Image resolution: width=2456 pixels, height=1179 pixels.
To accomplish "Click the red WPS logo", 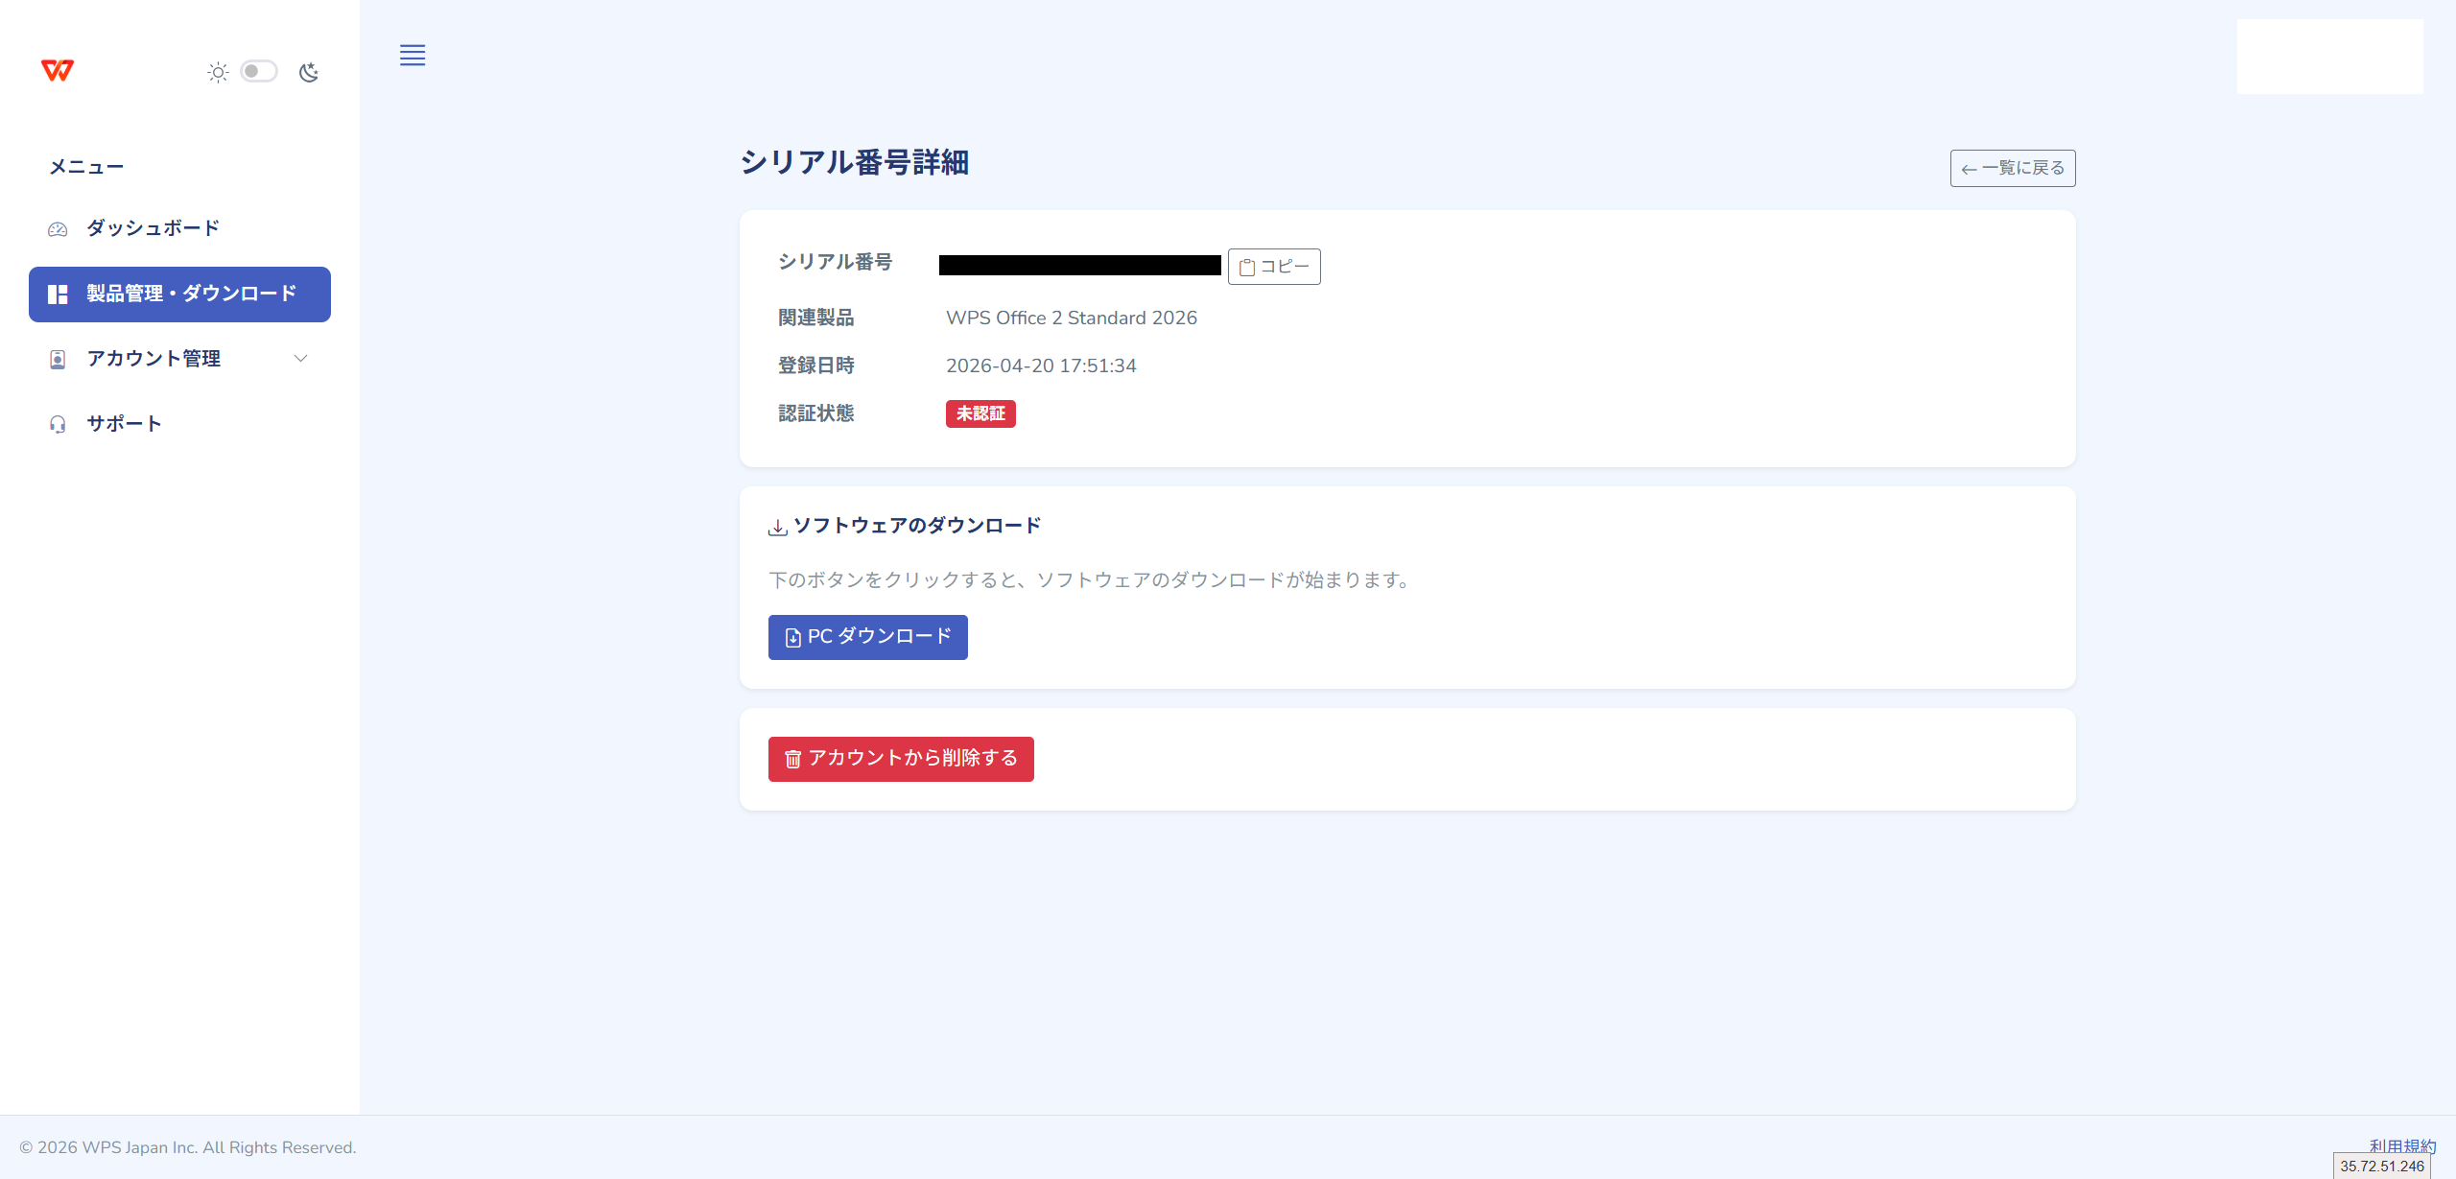I will [x=58, y=71].
